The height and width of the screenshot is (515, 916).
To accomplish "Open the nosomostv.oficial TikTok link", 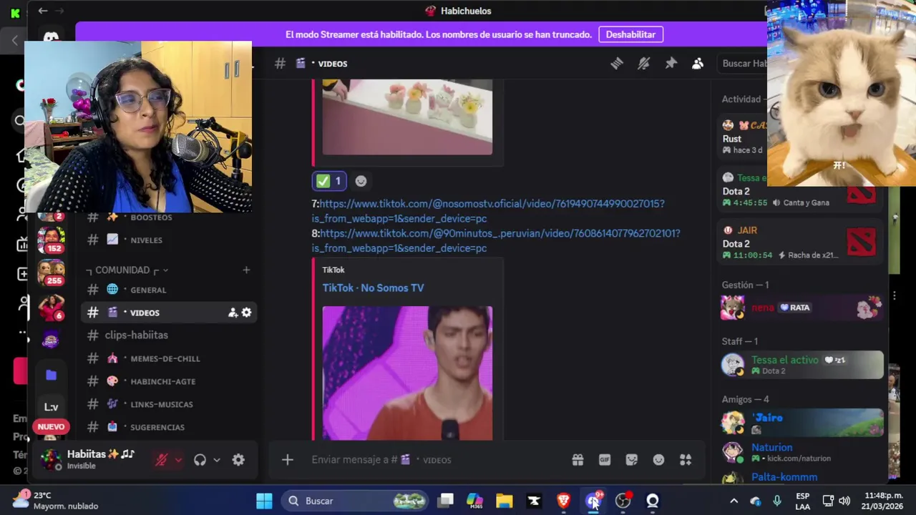I will [x=488, y=211].
